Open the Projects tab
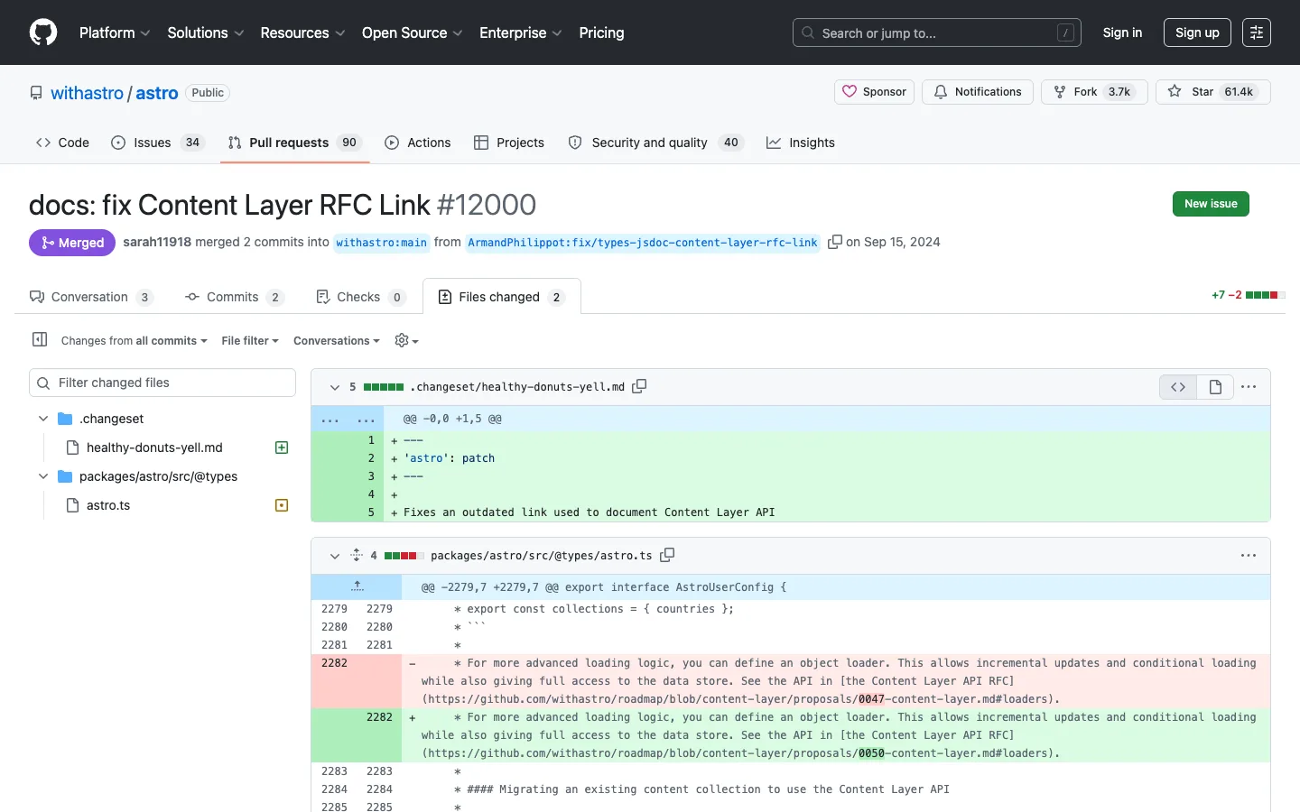1300x812 pixels. [509, 143]
